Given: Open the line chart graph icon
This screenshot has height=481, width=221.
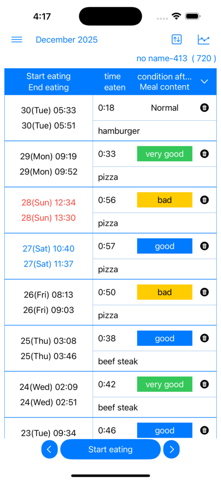Looking at the screenshot, I should (x=204, y=39).
